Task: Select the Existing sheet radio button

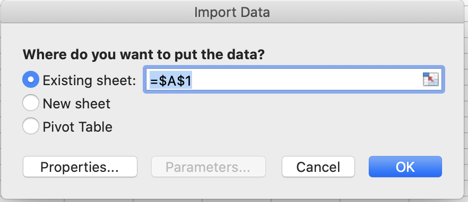Action: point(31,79)
